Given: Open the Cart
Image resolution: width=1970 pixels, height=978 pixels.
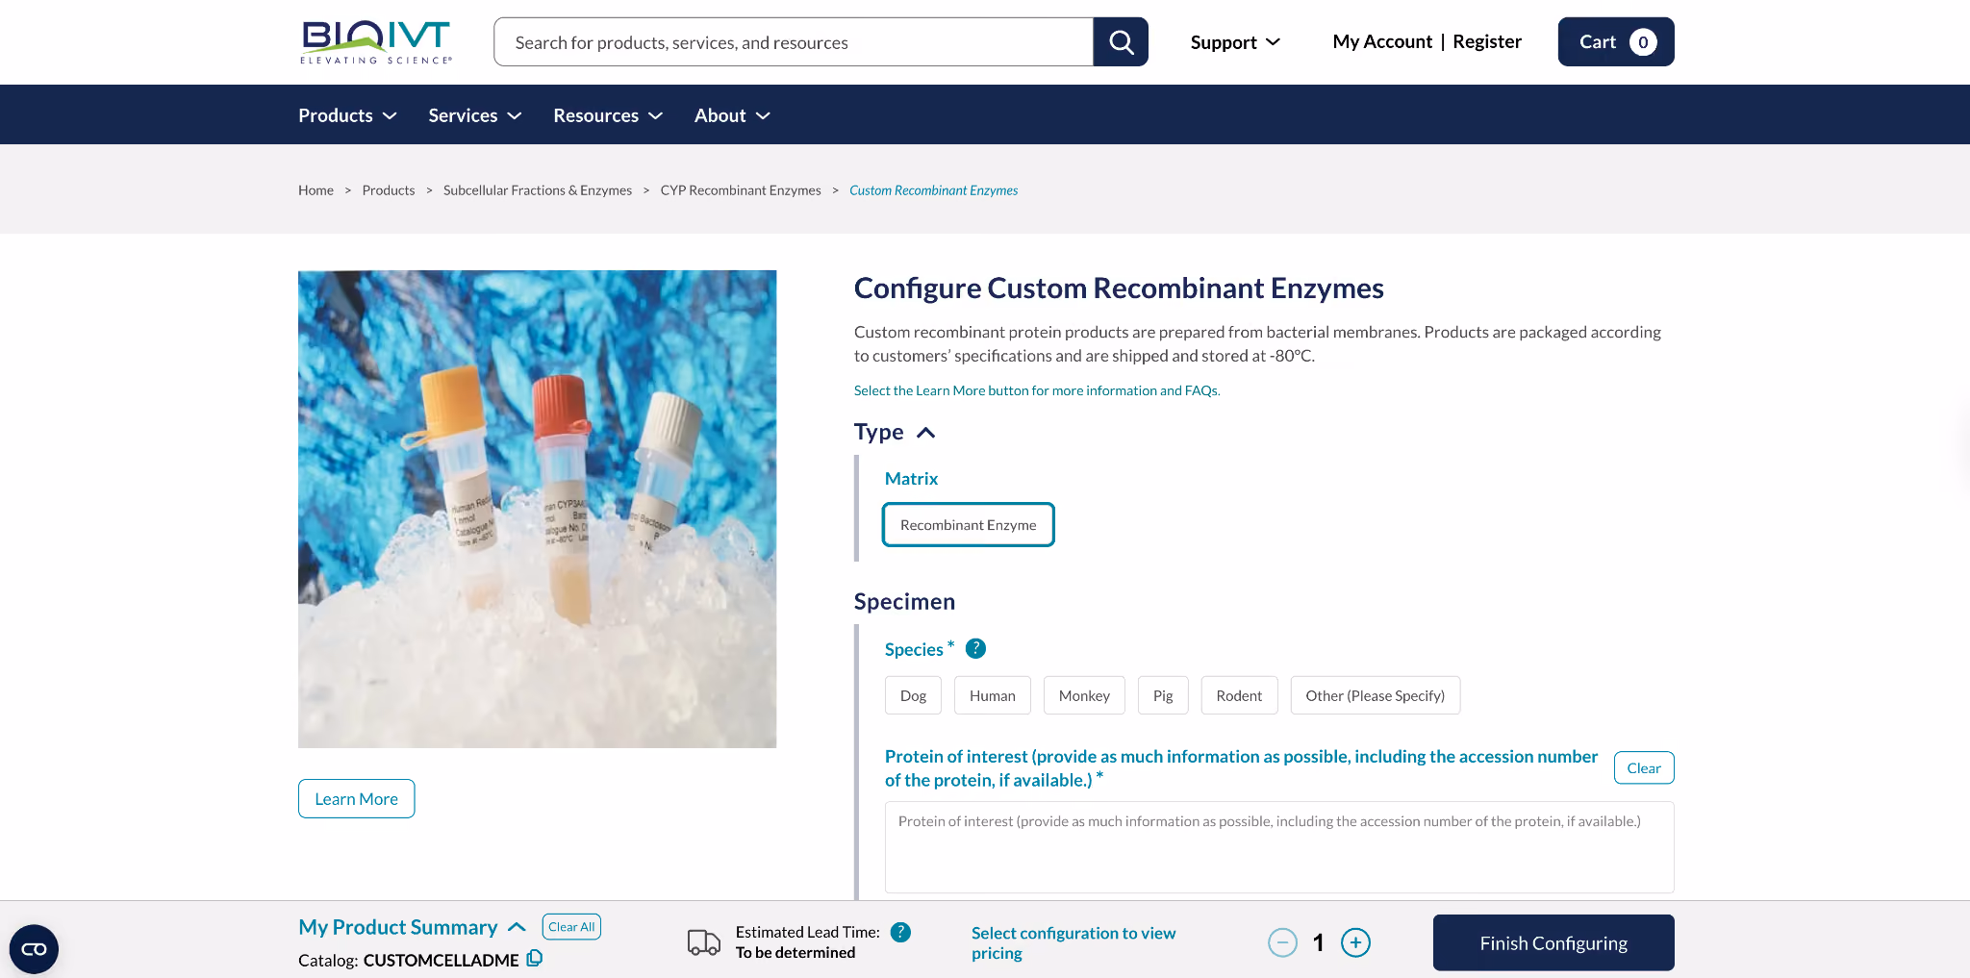Looking at the screenshot, I should 1616,41.
